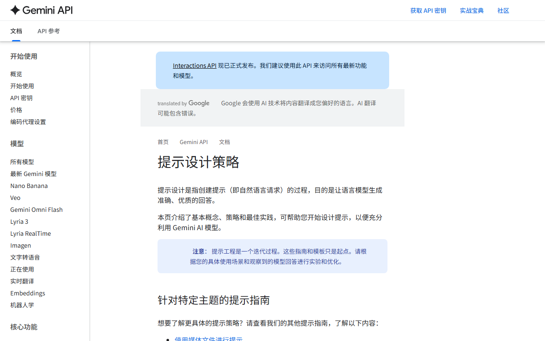The width and height of the screenshot is (545, 341).
Task: Go to 首页 breadcrumb
Action: (163, 142)
